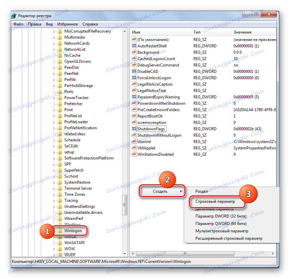
Task: Click the DisableCAD DWORD icon
Action: (x=134, y=71)
